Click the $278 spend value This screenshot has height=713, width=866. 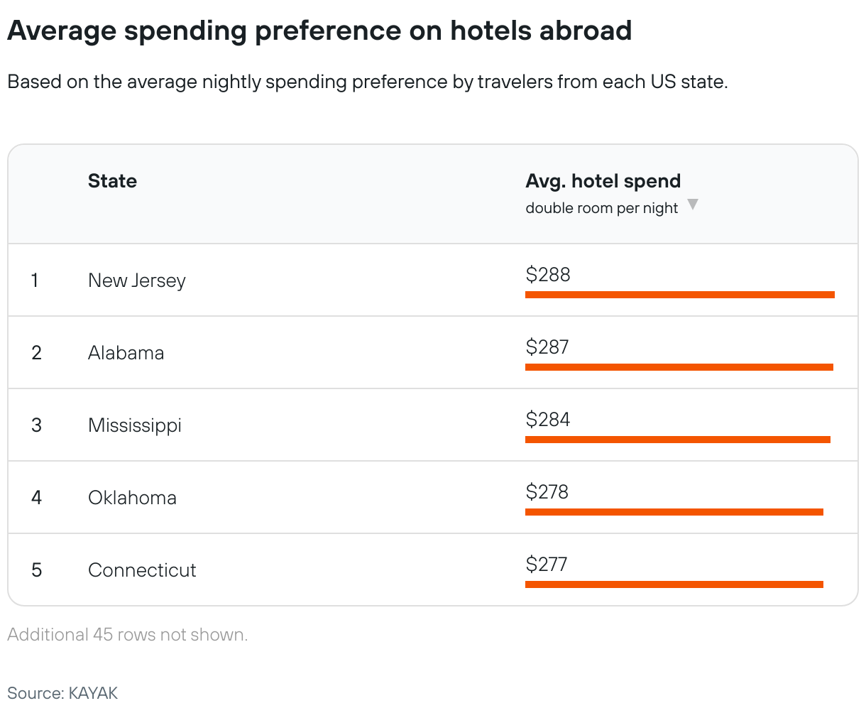(x=547, y=492)
